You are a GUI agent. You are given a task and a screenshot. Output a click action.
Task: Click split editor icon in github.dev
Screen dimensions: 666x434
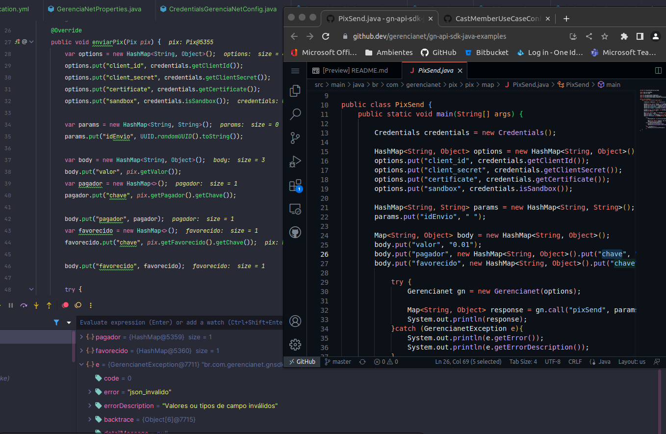(x=659, y=71)
